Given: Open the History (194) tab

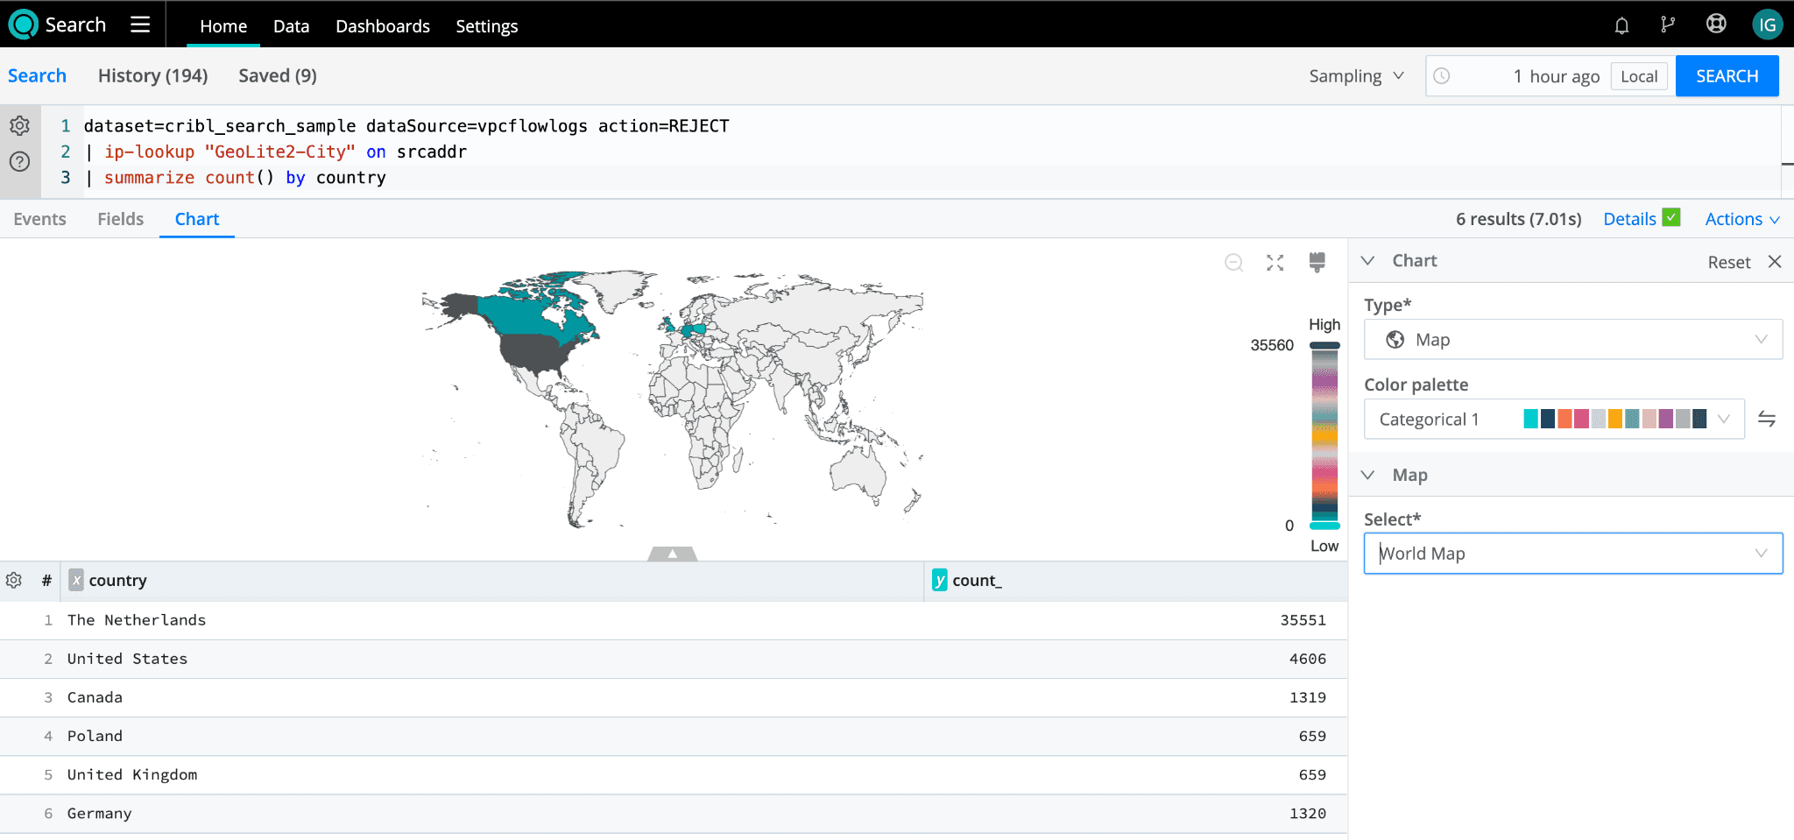Looking at the screenshot, I should pyautogui.click(x=152, y=76).
